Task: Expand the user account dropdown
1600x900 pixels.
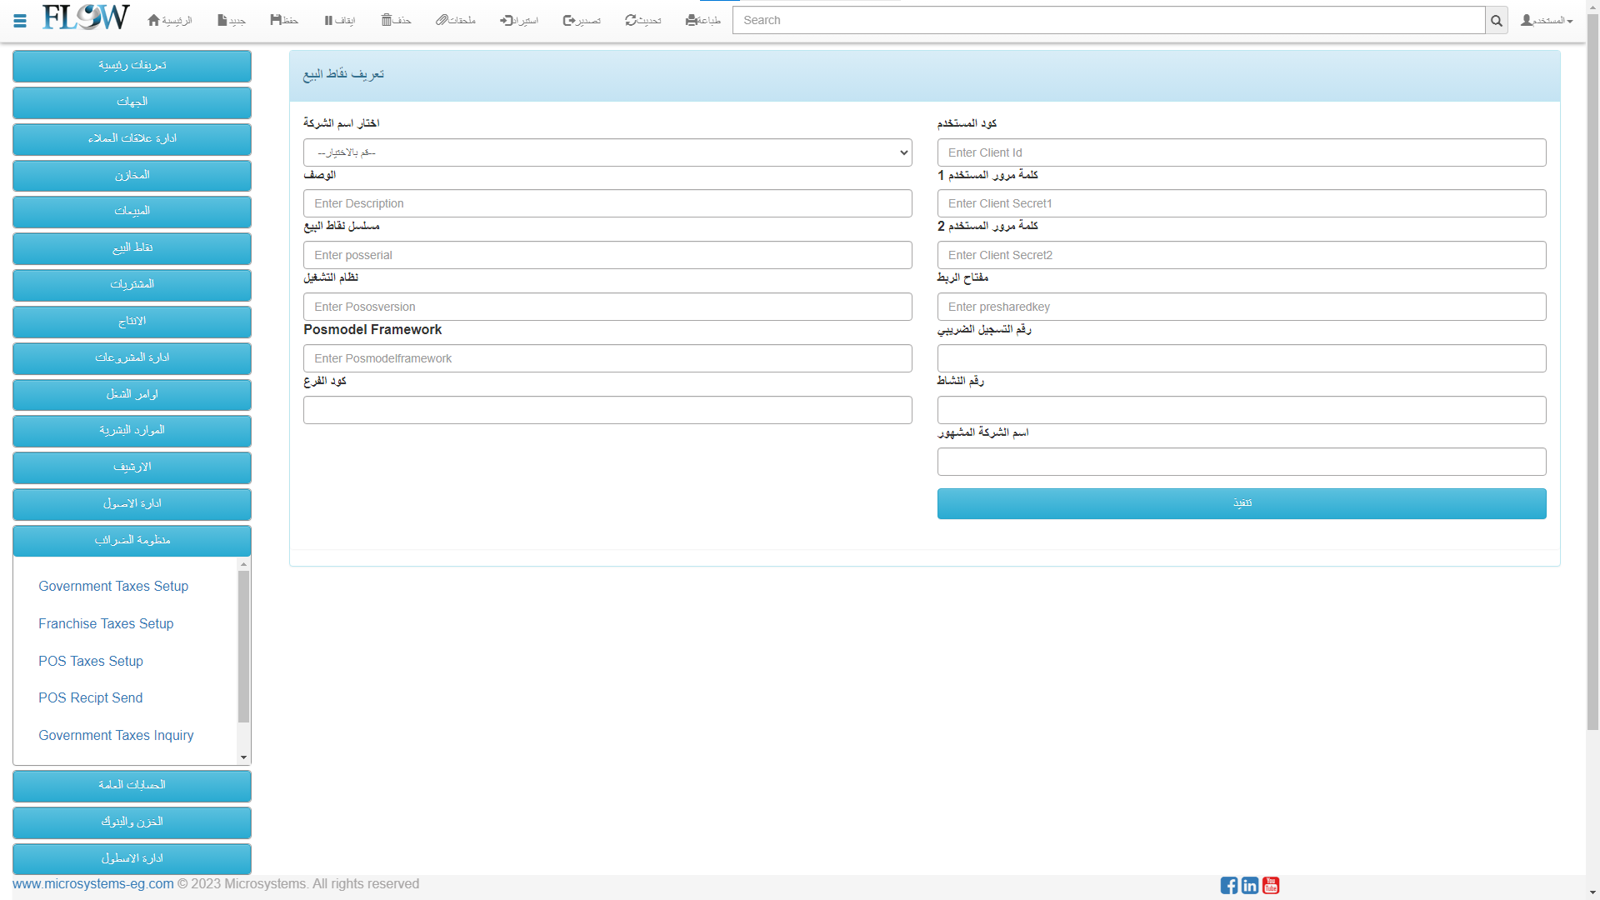Action: [x=1547, y=20]
